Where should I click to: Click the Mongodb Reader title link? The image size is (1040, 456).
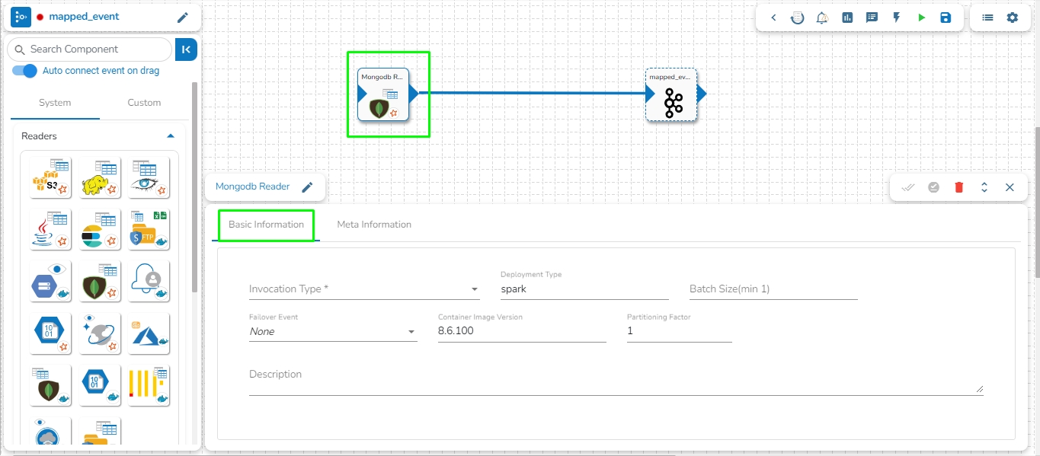point(252,187)
